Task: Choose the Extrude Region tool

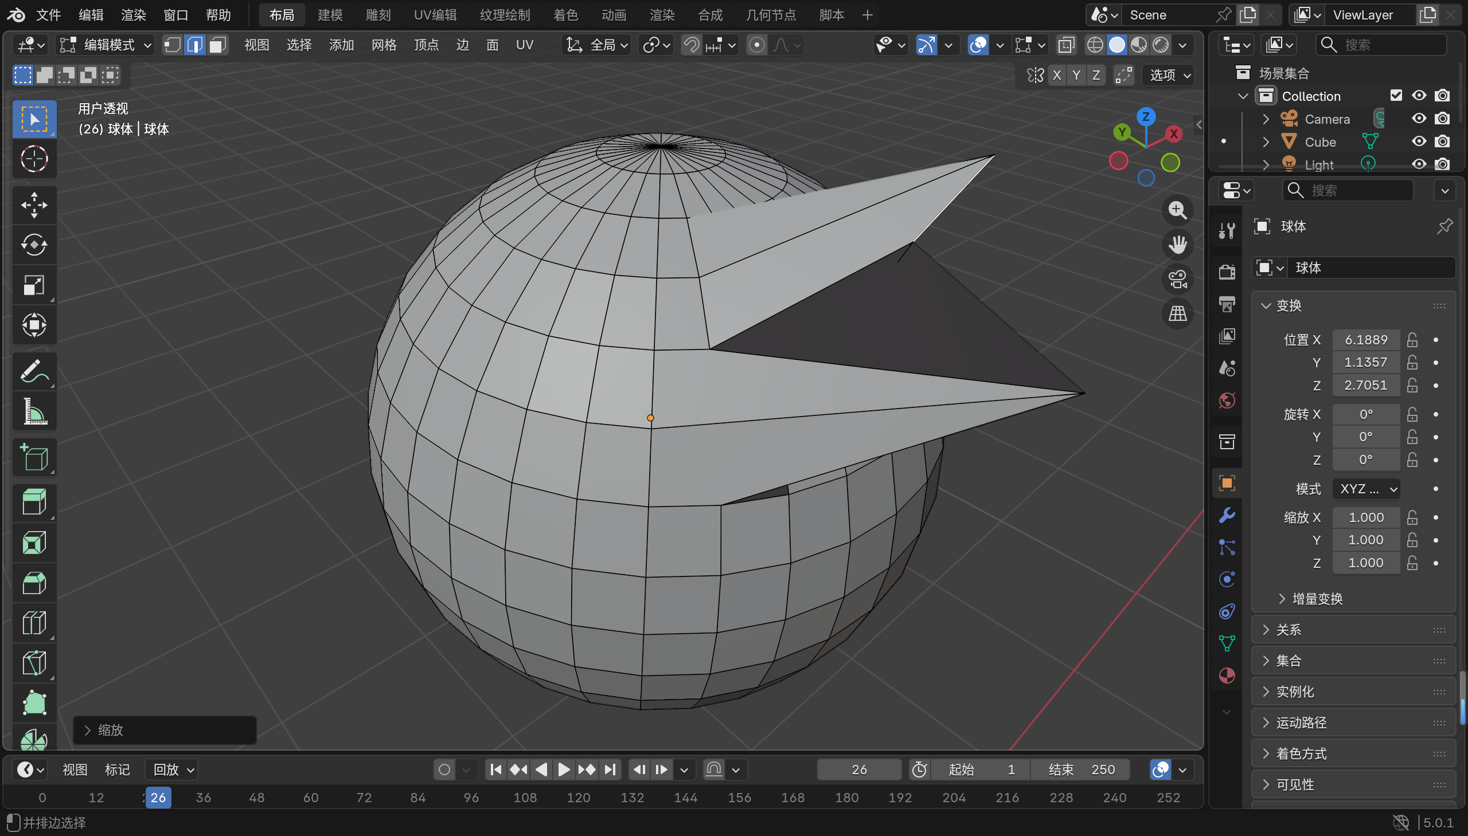Action: click(x=34, y=502)
